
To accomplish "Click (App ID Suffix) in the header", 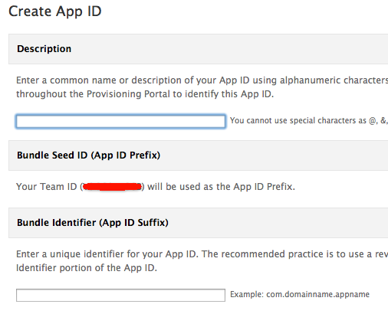I will (133, 223).
